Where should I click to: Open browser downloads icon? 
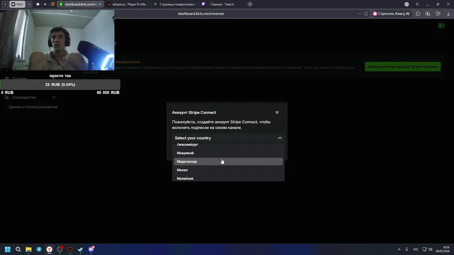448,14
